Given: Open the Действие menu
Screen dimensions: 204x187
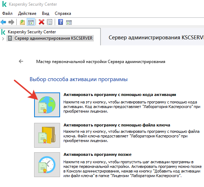Looking at the screenshot, I should (27, 13).
